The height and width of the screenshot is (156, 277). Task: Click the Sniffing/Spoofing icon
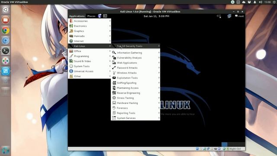[114, 83]
